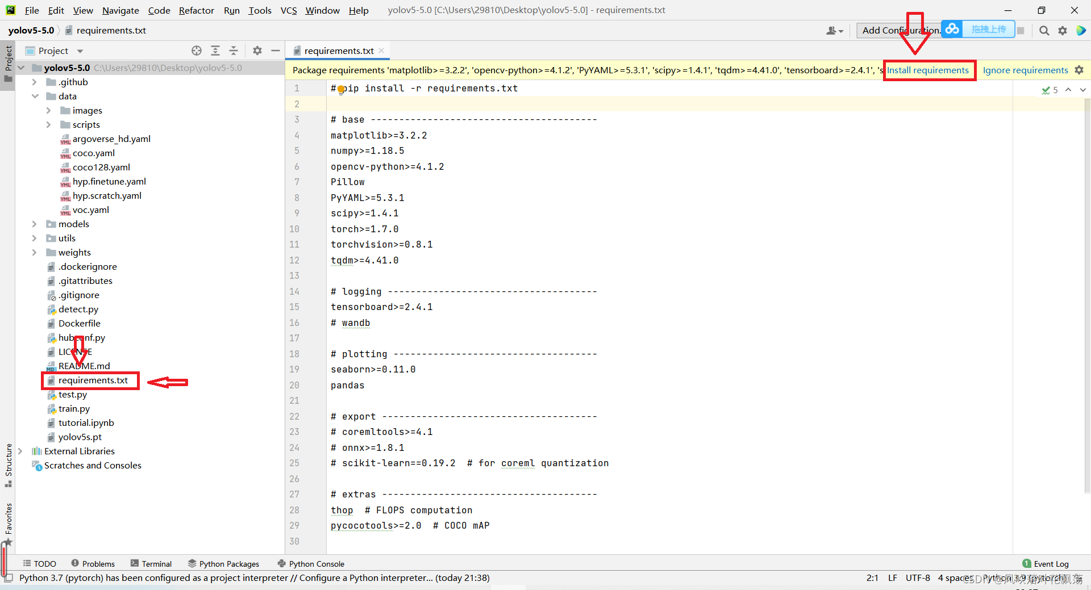This screenshot has height=590, width=1091.
Task: Close the requirements.txt editor tab
Action: point(381,51)
